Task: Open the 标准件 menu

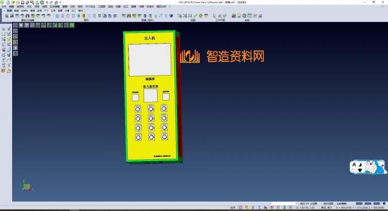Action: click(x=150, y=7)
